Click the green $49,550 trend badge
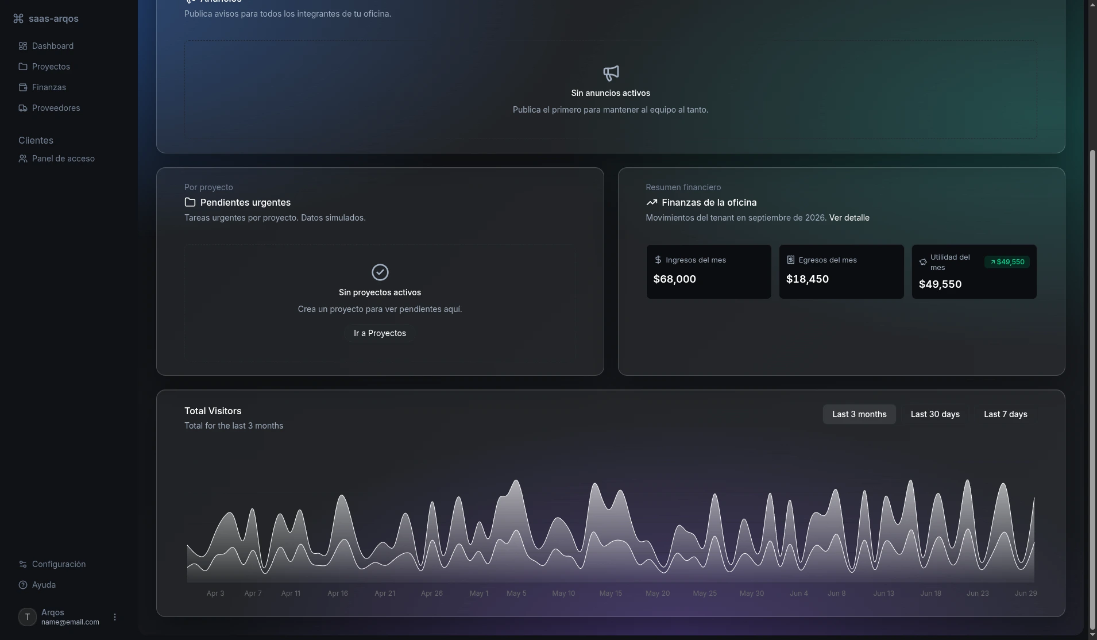This screenshot has height=640, width=1097. click(x=1007, y=262)
